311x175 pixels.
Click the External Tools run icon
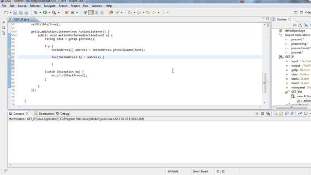coord(54,13)
